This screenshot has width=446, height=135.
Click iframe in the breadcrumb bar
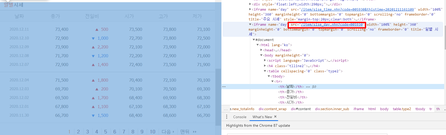tap(359, 109)
